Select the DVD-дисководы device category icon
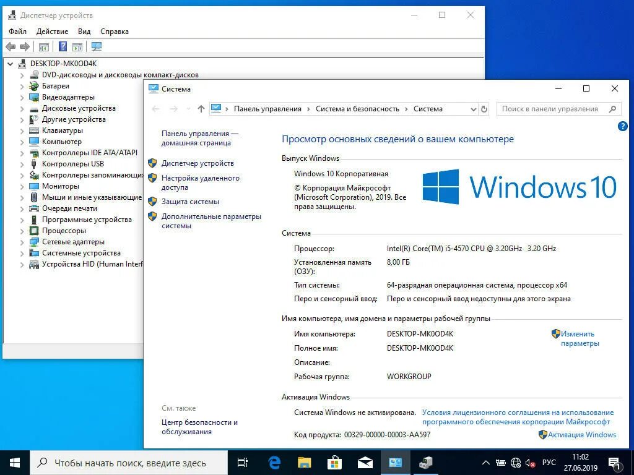 [x=35, y=75]
